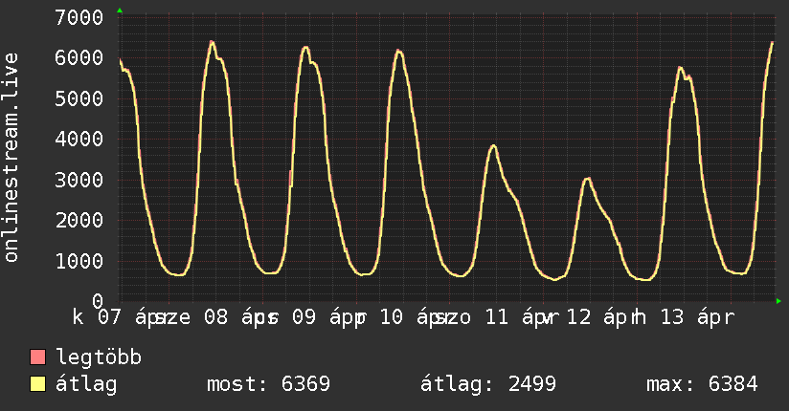The height and width of the screenshot is (411, 789).
Task: Click the green arrow ending the x-axis
Action: click(x=778, y=301)
